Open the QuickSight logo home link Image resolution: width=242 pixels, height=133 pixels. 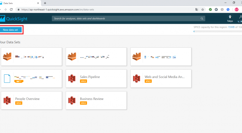pyautogui.click(x=14, y=19)
